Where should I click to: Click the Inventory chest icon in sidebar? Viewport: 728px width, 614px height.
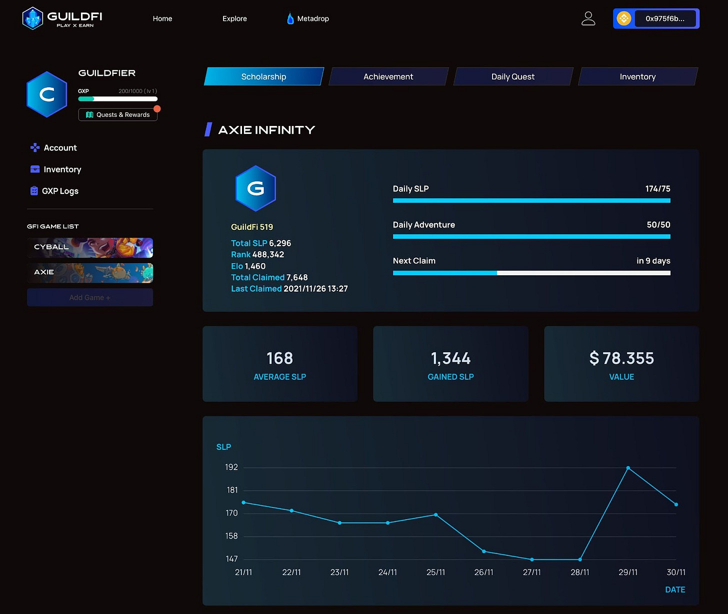point(35,169)
